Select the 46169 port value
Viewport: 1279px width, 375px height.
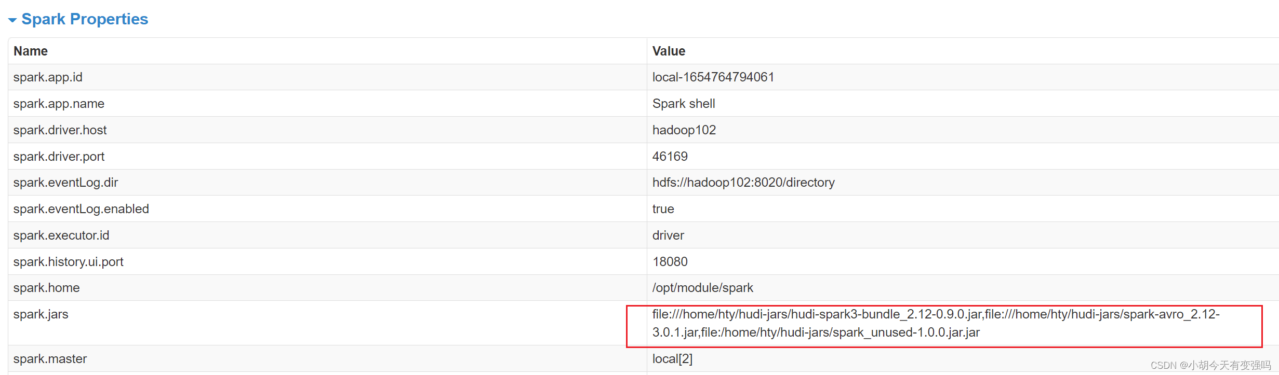point(670,157)
